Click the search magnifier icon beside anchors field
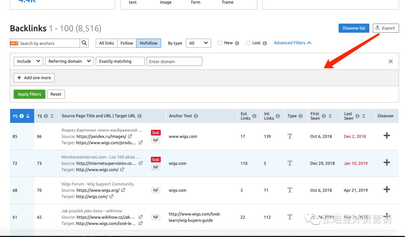The height and width of the screenshot is (237, 405). (84, 43)
